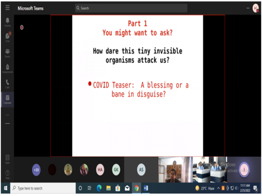Open Google Chrome from the taskbar
262x196 pixels.
coord(137,188)
